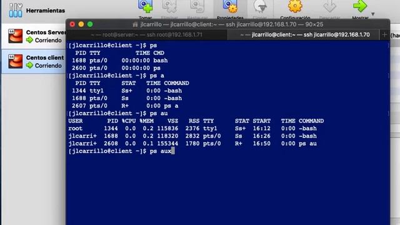Open the Propiedades toolbar icon

(230, 7)
